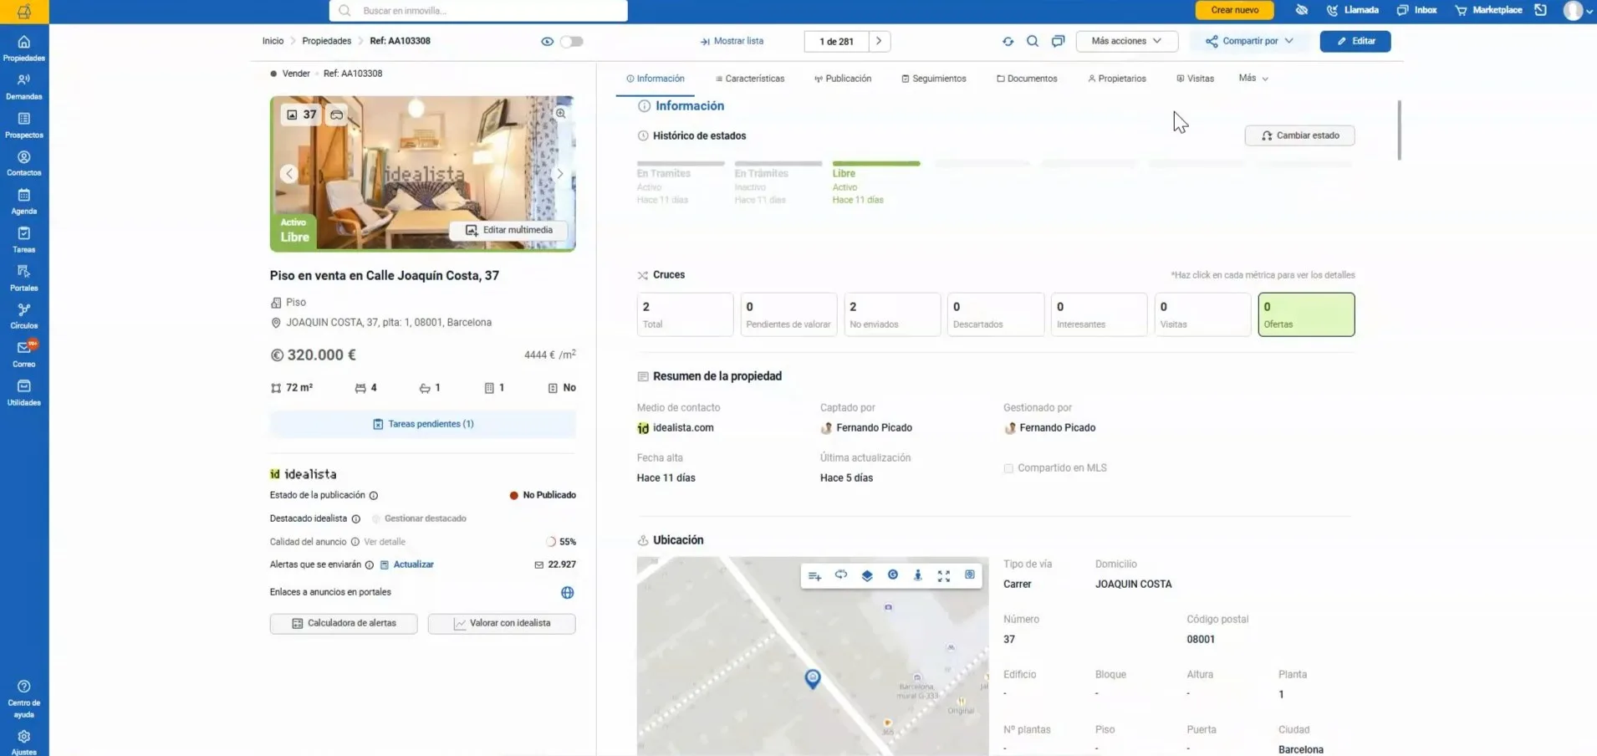Toggle Gestionar destacado radio option
Screen dimensions: 1597x756
[x=376, y=518]
